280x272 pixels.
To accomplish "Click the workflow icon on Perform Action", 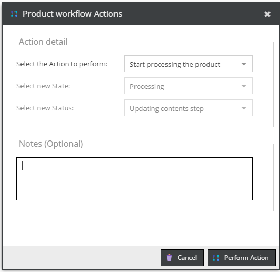I will pos(216,258).
